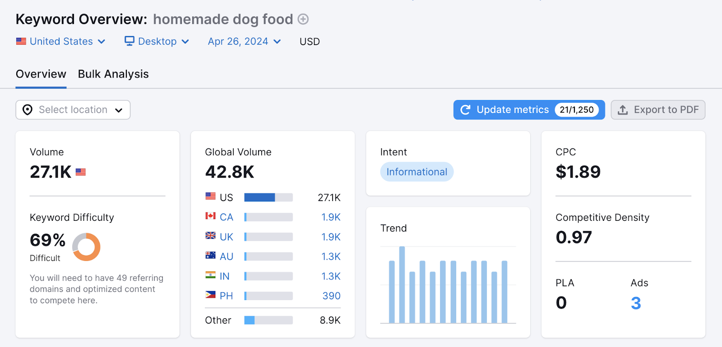Click the Canada flag in Global Volume list

(x=210, y=217)
